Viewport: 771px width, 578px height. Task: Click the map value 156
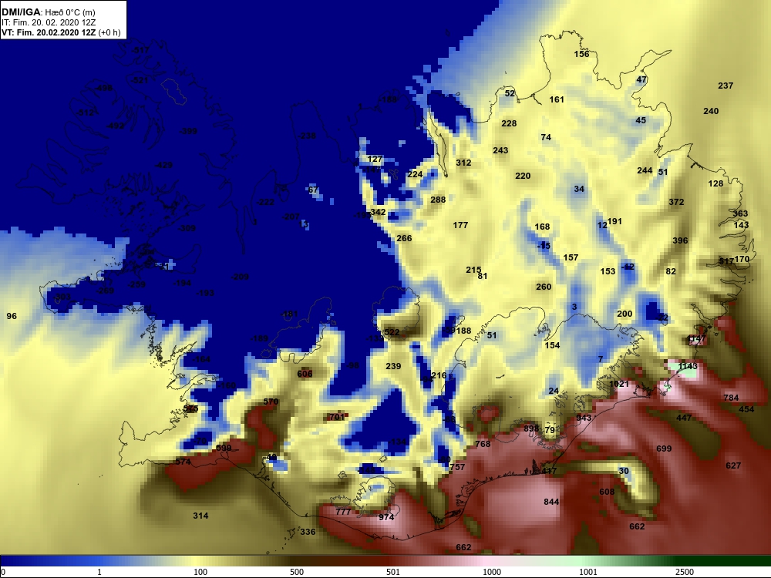tap(581, 54)
